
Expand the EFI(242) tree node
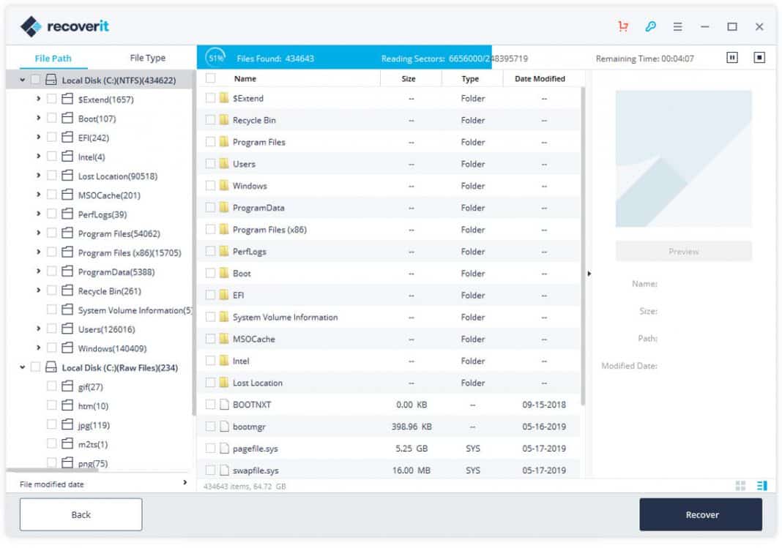pos(38,137)
